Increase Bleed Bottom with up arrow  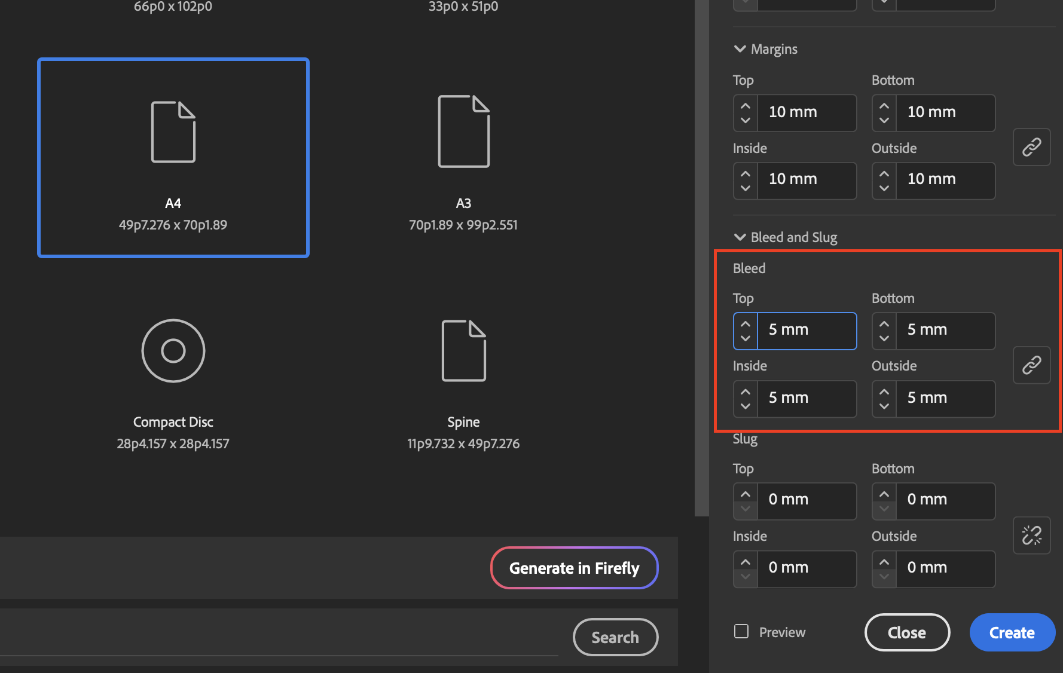884,324
